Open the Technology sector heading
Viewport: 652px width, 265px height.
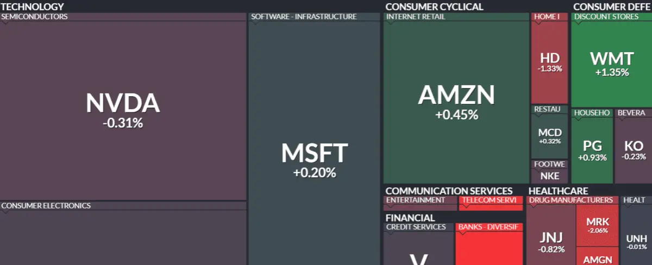(32, 7)
